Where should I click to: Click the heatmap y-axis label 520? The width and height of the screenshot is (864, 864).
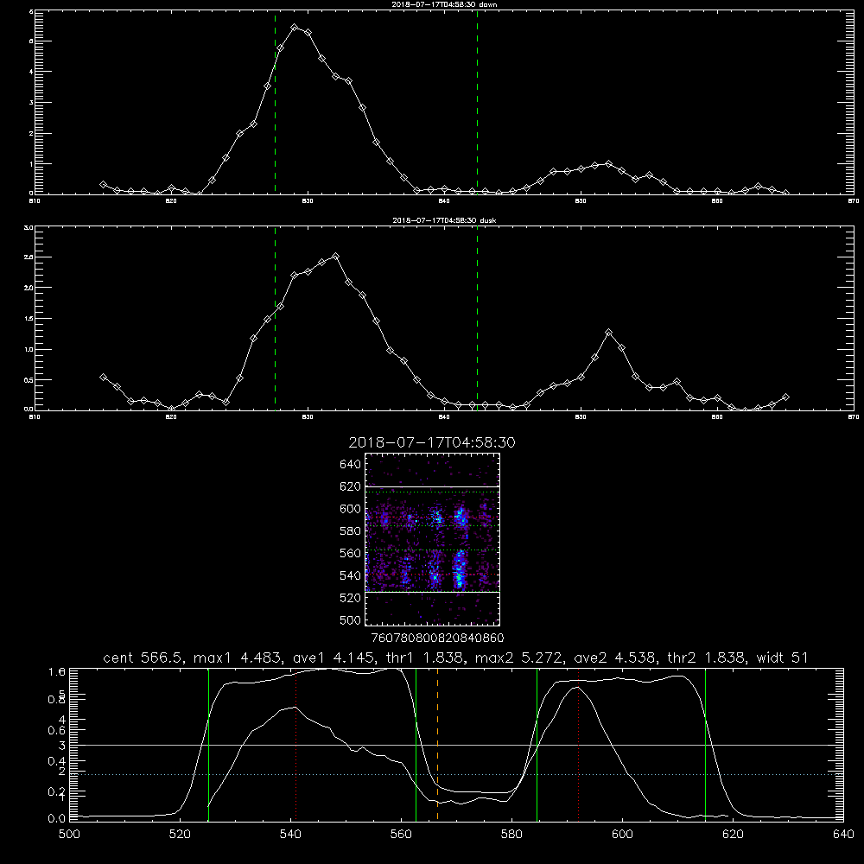(x=350, y=598)
